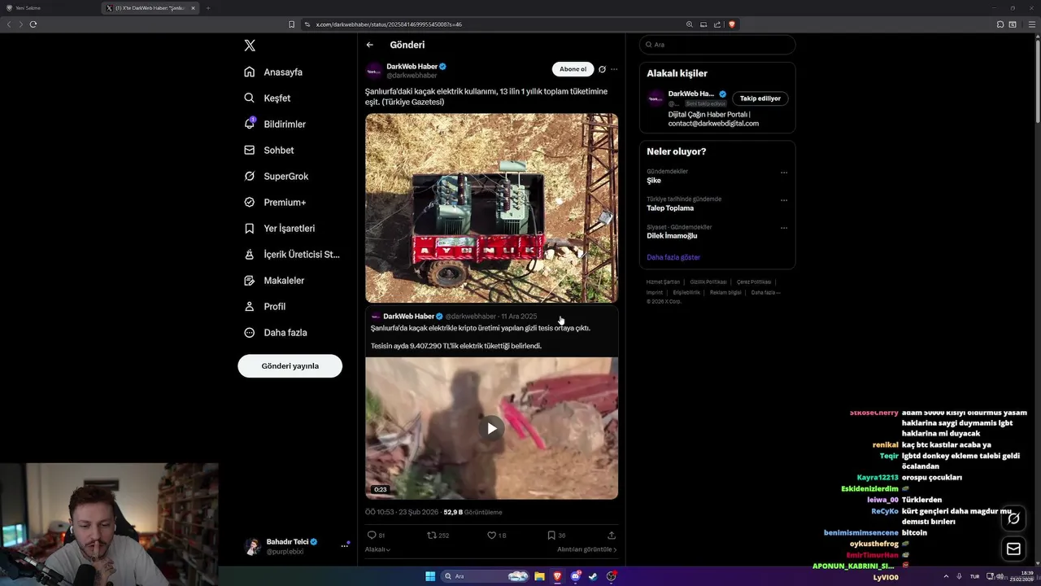This screenshot has width=1041, height=586.
Task: Open Sohbet messages
Action: 268,150
